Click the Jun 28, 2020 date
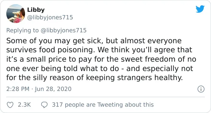This screenshot has height=113, width=211. [x=53, y=89]
